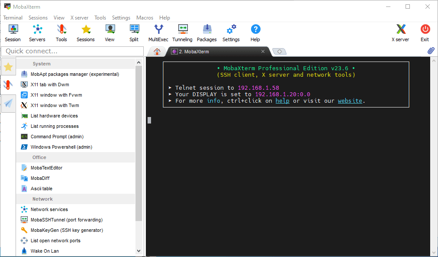Open the Macros menu
438x257 pixels.
click(x=145, y=18)
